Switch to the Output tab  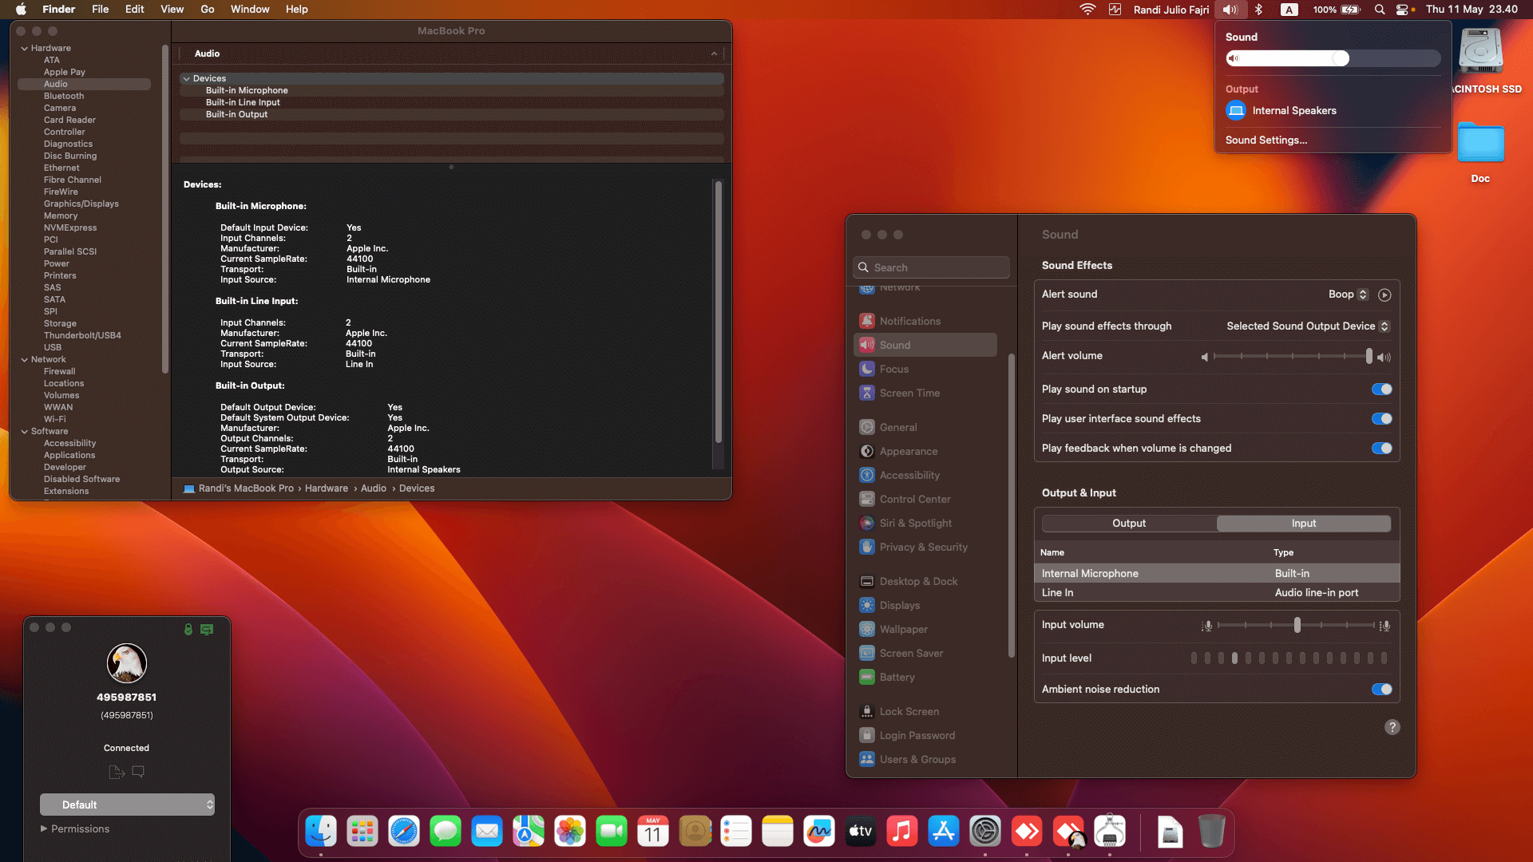pos(1129,524)
